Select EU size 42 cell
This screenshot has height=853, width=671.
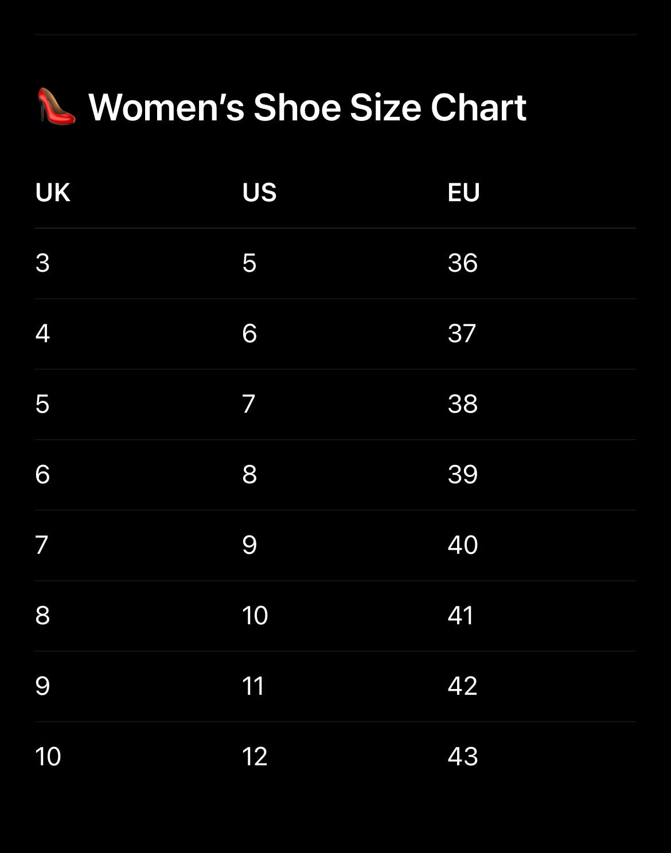[x=462, y=686]
